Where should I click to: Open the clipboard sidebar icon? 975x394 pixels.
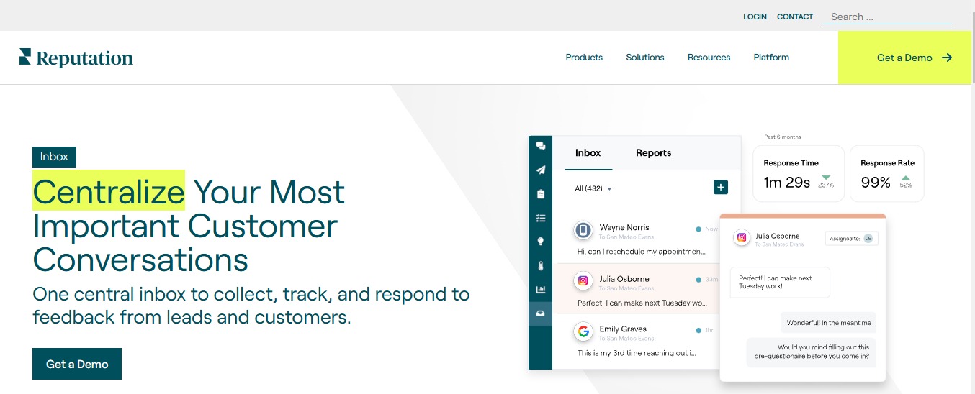pos(541,194)
